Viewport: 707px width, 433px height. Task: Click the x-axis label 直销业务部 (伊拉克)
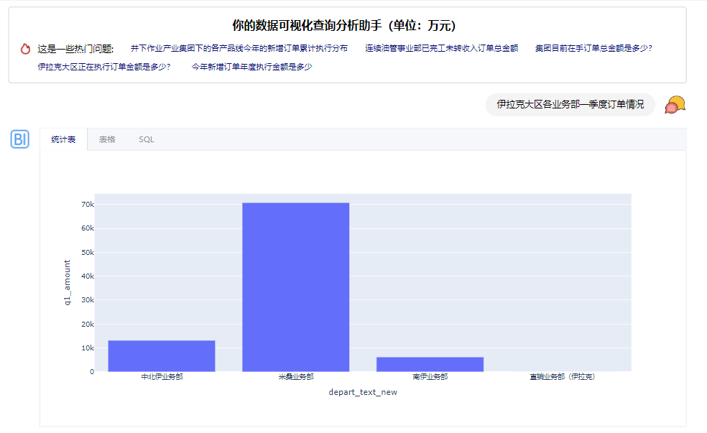point(563,377)
